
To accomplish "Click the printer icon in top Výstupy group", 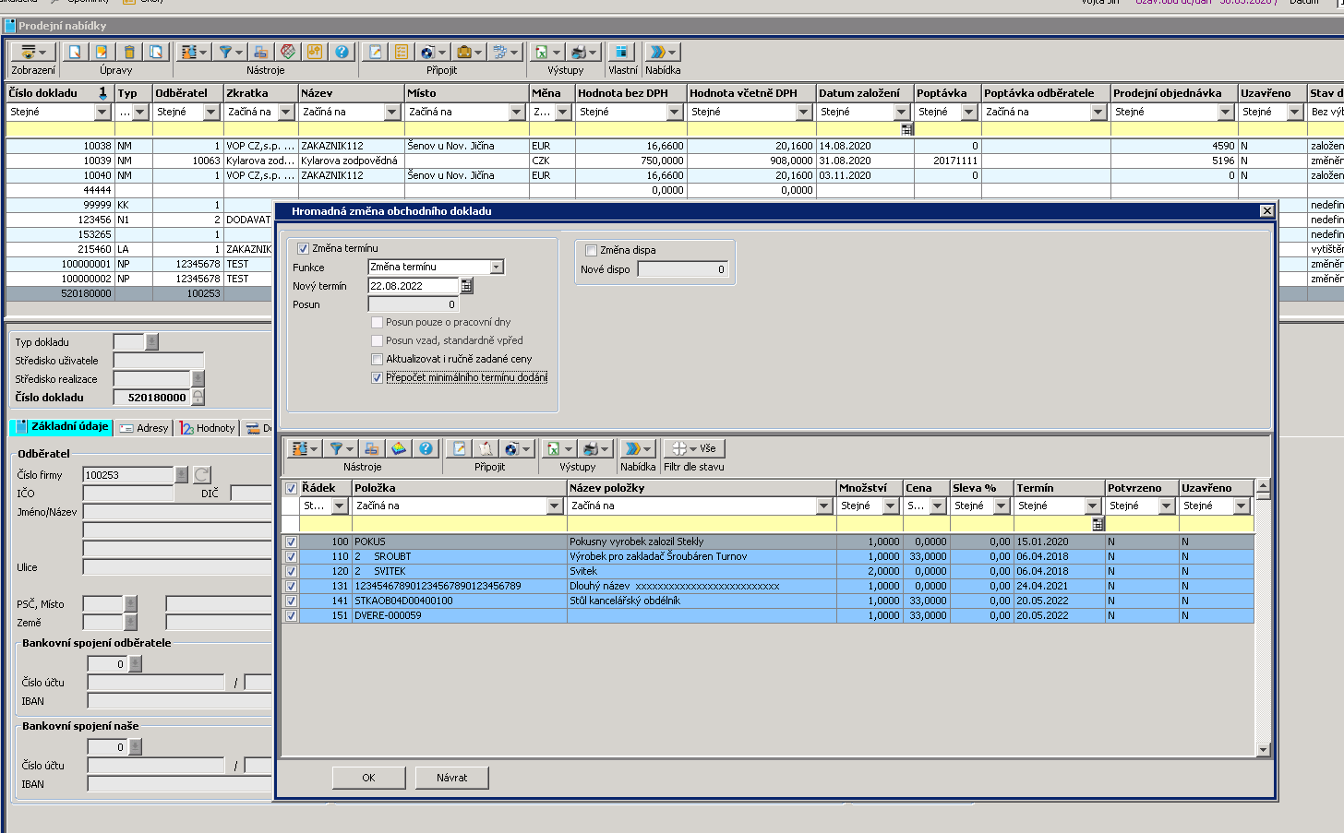I will click(579, 53).
